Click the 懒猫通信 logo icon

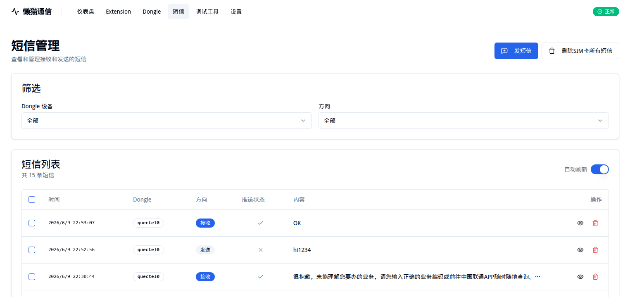[15, 12]
